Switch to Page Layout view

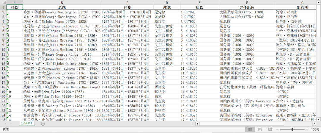tap(260, 129)
